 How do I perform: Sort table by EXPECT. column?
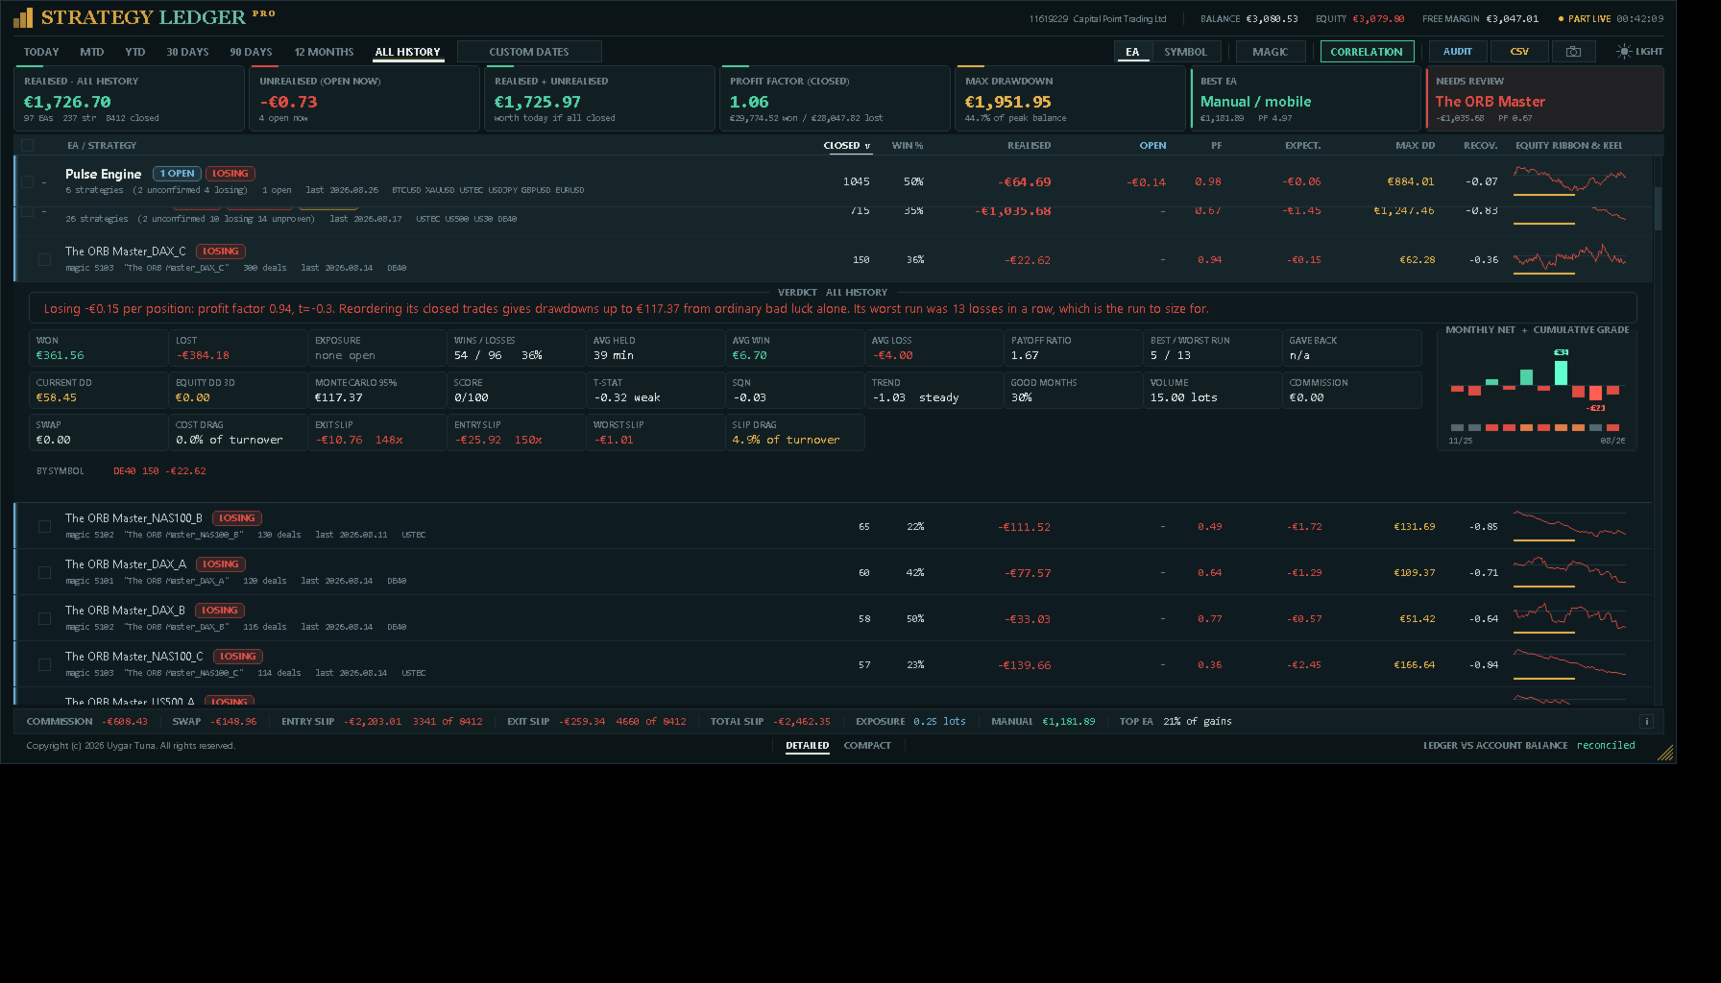1302,146
